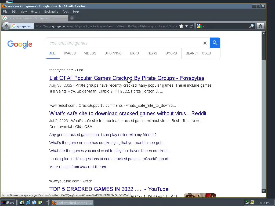Image resolution: width=275 pixels, height=206 pixels.
Task: Open the URL history dropdown arrow
Action: coord(186,26)
